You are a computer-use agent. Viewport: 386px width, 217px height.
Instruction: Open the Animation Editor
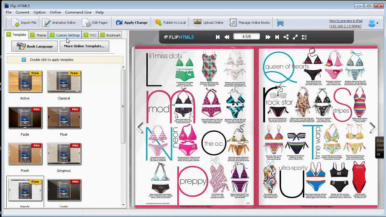[59, 23]
